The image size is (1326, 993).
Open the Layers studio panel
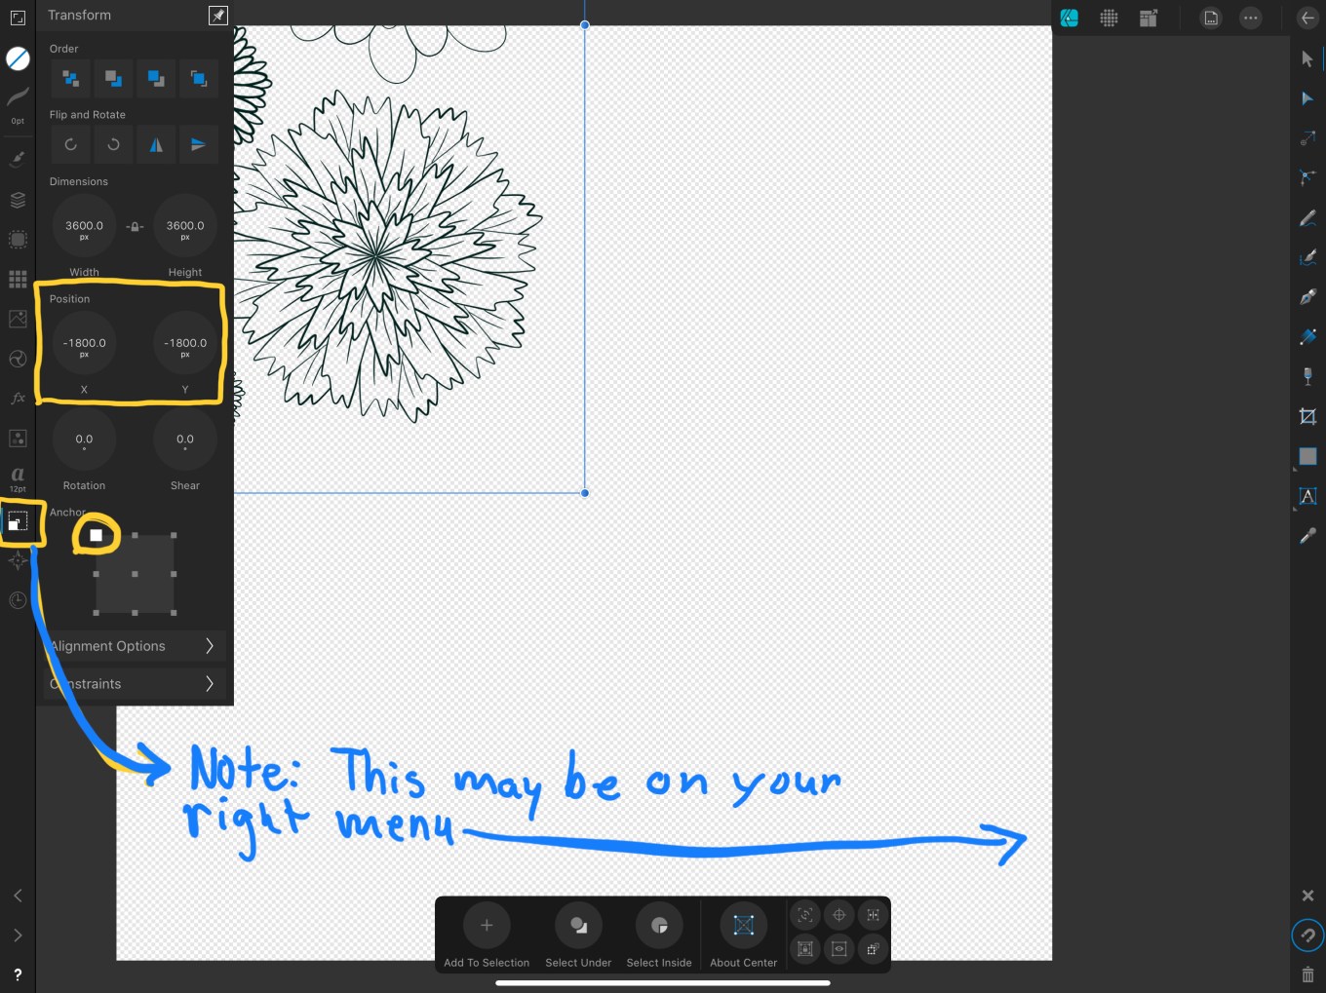point(18,200)
